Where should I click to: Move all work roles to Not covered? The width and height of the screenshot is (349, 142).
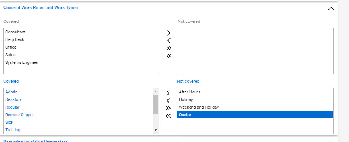point(169,48)
